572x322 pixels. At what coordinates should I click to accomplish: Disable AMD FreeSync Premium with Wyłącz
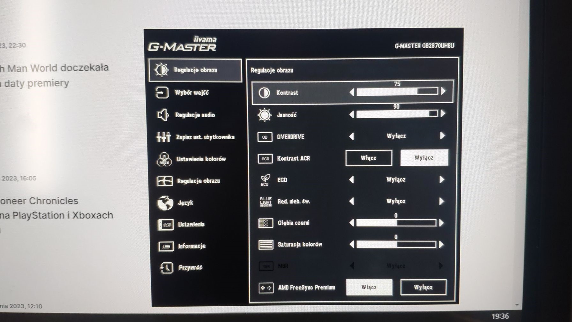point(423,287)
